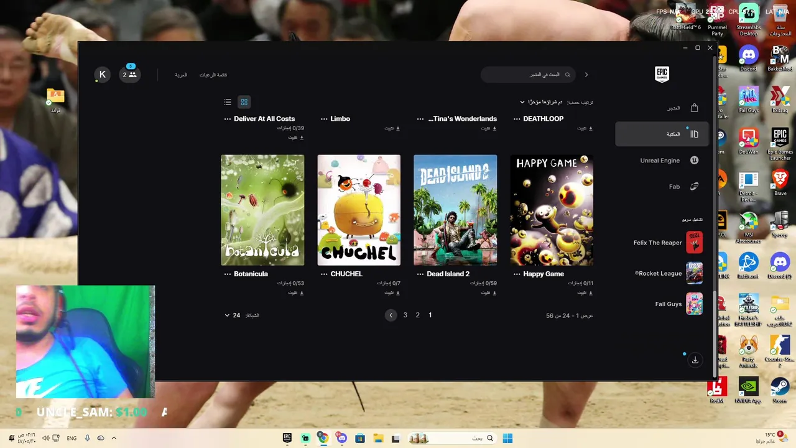Open options menu for Happy Game
796x448 pixels.
[x=516, y=274]
